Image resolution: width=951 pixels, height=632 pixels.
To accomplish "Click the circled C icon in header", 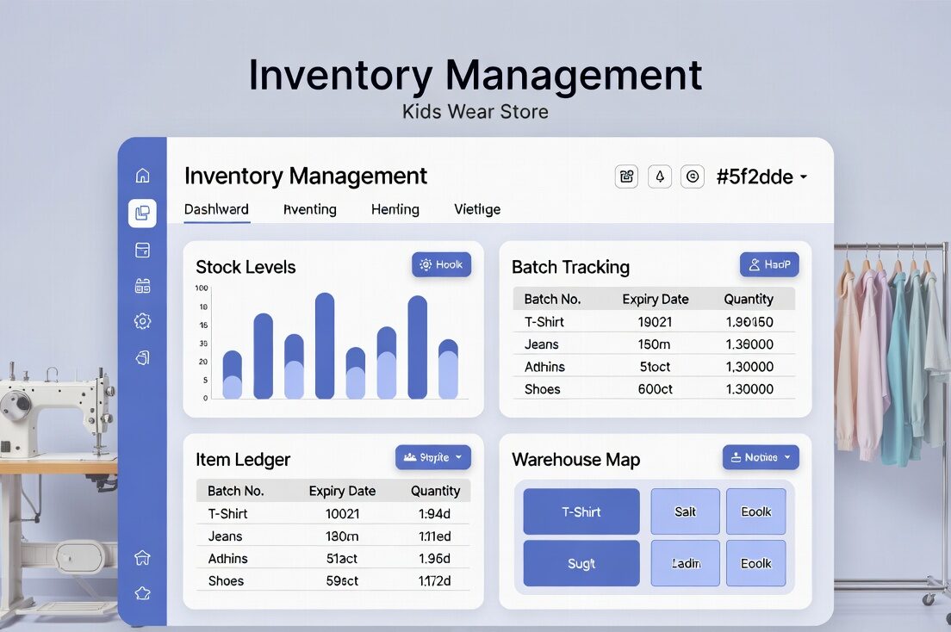I will coord(693,177).
